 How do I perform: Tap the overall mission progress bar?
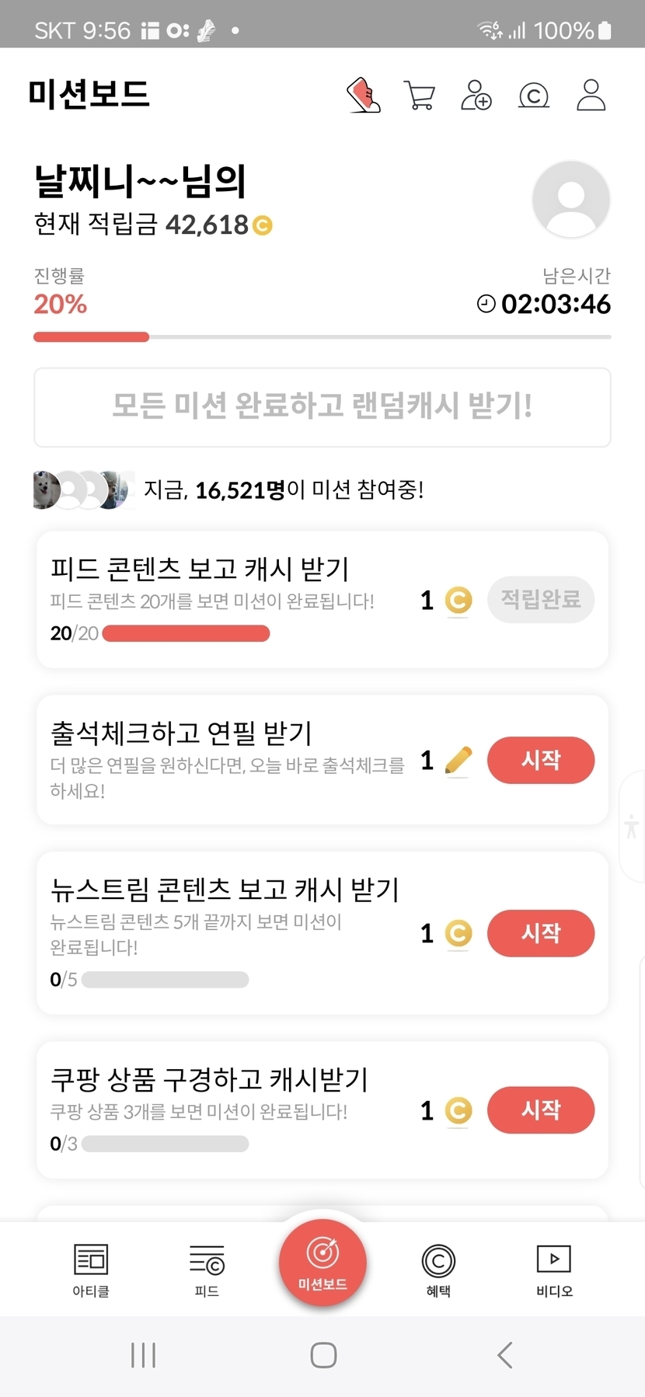coord(322,337)
